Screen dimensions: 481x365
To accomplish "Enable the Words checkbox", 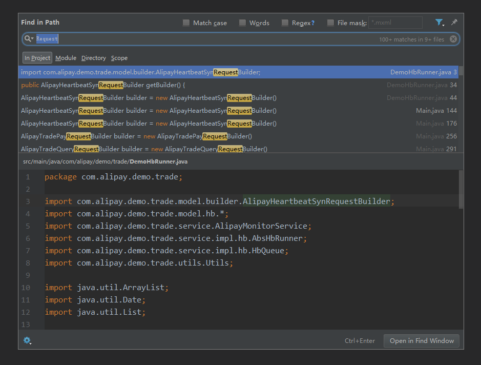I will point(242,23).
